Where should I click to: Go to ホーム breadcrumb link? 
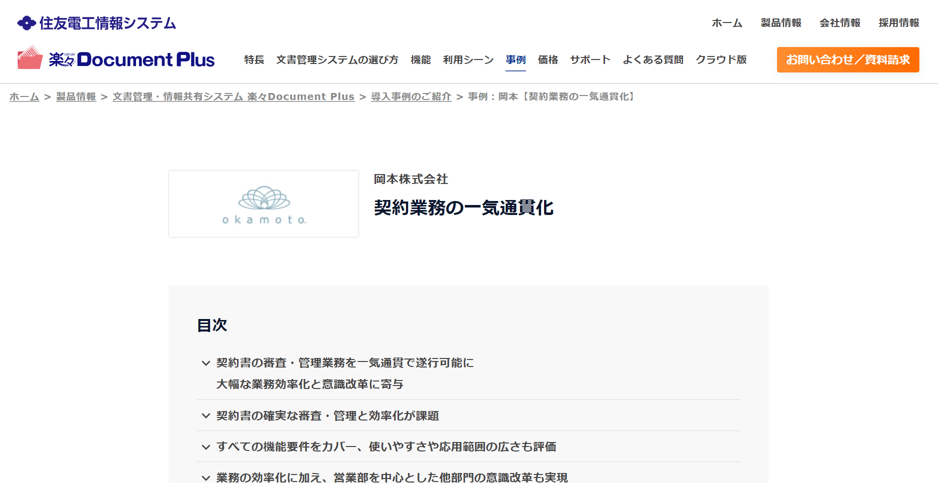tap(24, 96)
